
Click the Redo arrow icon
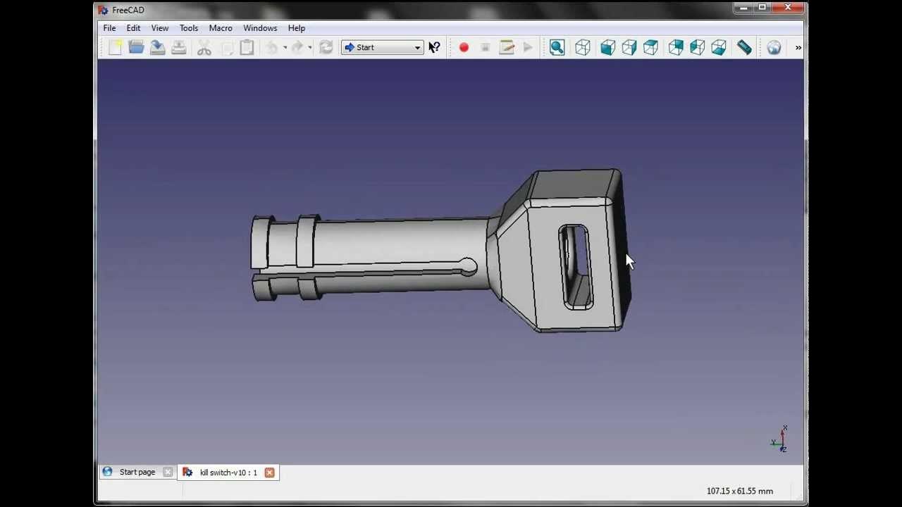pos(297,47)
